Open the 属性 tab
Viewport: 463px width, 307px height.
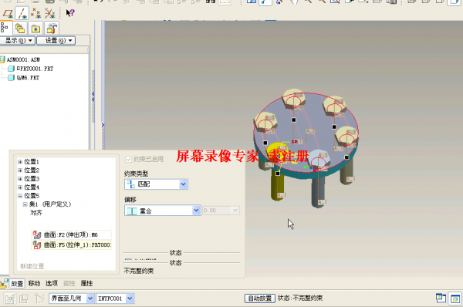click(x=86, y=283)
